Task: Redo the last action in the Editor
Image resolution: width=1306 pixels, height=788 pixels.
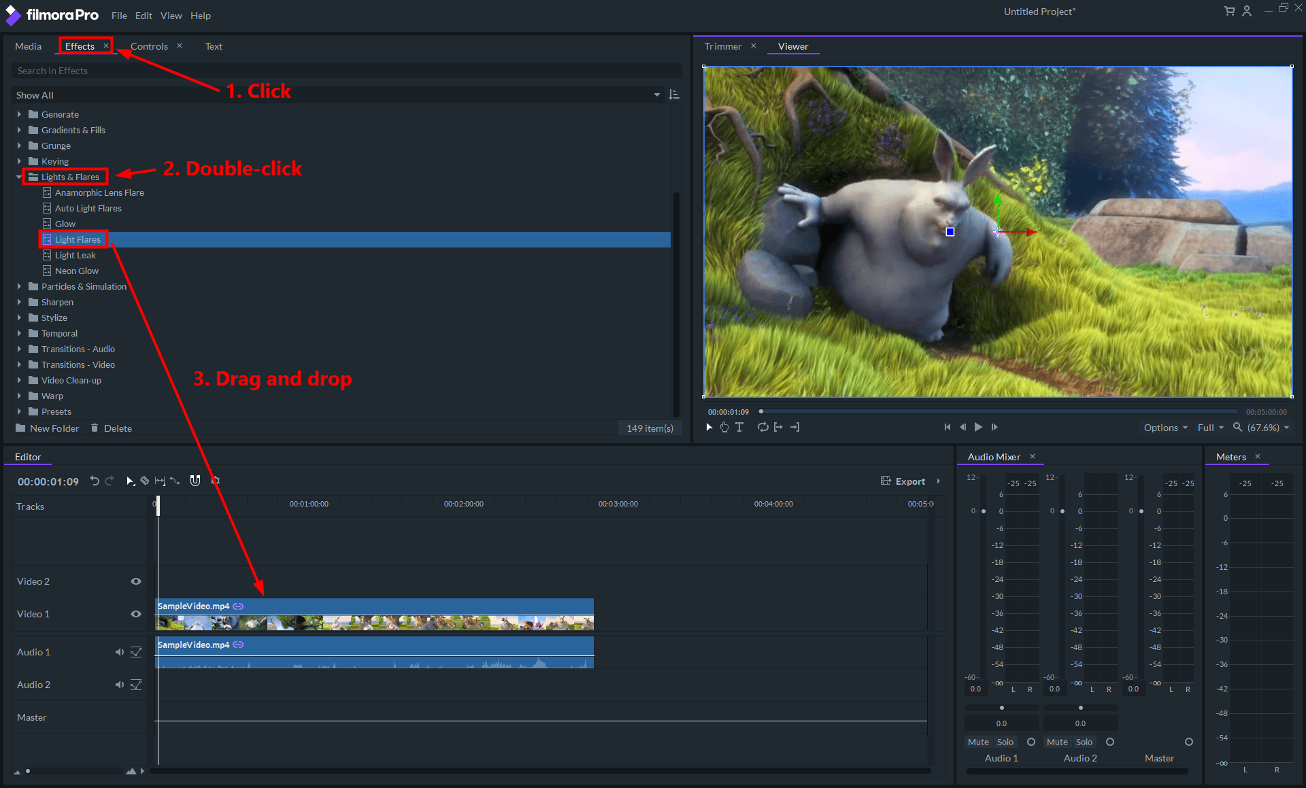Action: click(109, 481)
